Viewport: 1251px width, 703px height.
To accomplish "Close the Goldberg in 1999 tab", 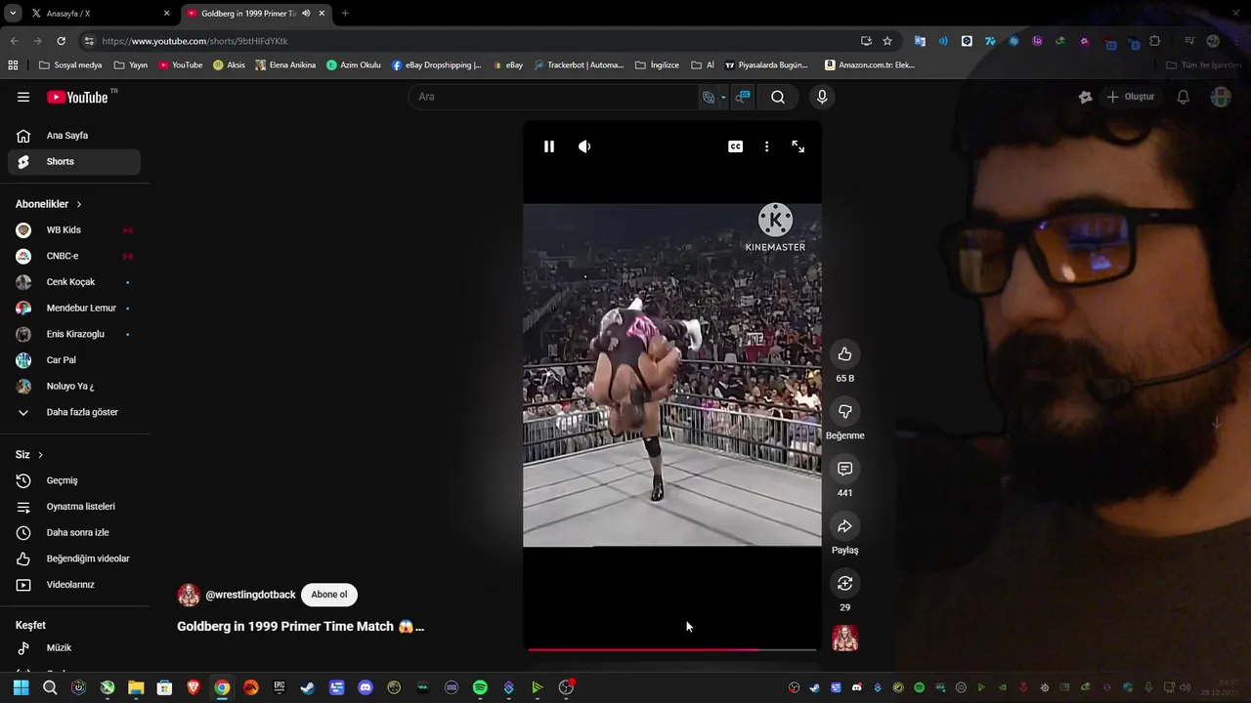I will pyautogui.click(x=322, y=14).
